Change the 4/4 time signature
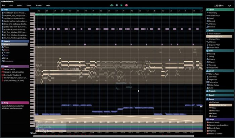 coord(230,6)
